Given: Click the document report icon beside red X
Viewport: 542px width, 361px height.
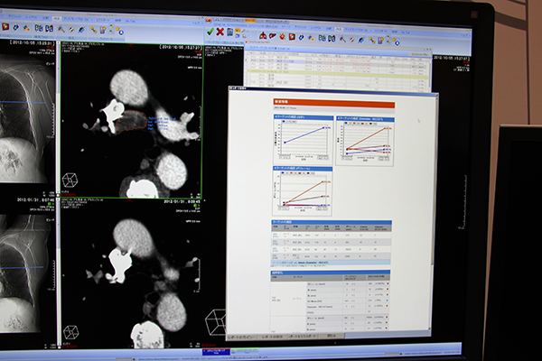Looking at the screenshot, I should click(230, 32).
